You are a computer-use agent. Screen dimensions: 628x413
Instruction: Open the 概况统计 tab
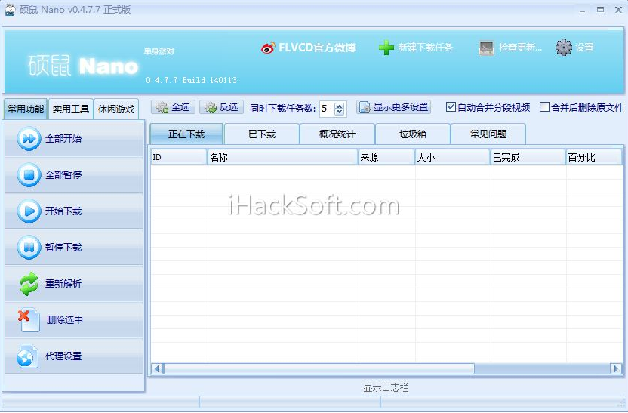click(x=337, y=134)
